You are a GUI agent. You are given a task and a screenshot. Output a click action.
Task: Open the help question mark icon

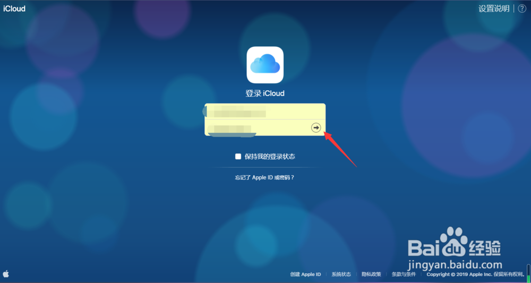(x=522, y=8)
